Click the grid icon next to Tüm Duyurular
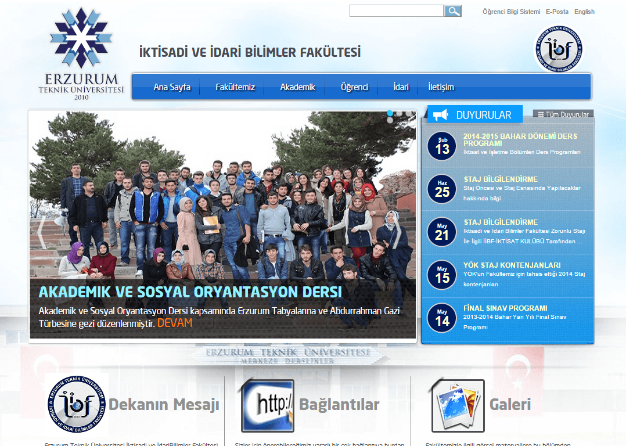This screenshot has width=626, height=446. 541,114
